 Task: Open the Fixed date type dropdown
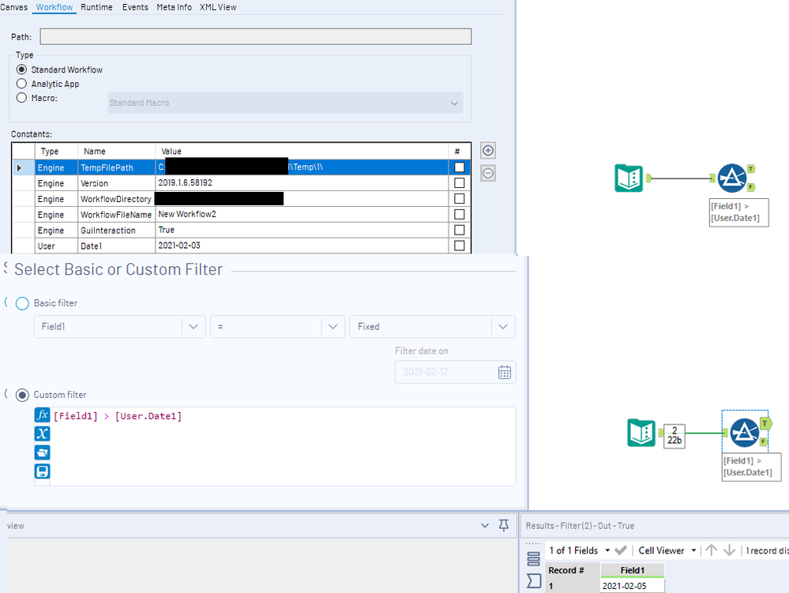click(433, 326)
